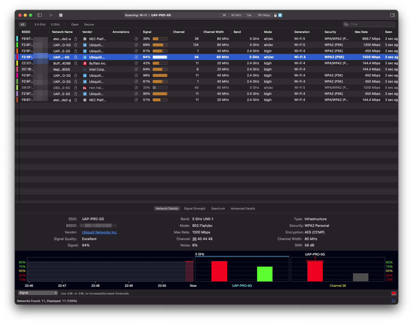The height and width of the screenshot is (324, 413).
Task: Click the NEC vendor icon on the ater...de2-a row
Action: coord(85,39)
